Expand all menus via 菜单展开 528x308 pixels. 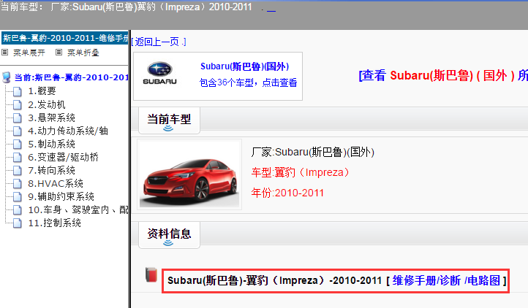coord(29,53)
